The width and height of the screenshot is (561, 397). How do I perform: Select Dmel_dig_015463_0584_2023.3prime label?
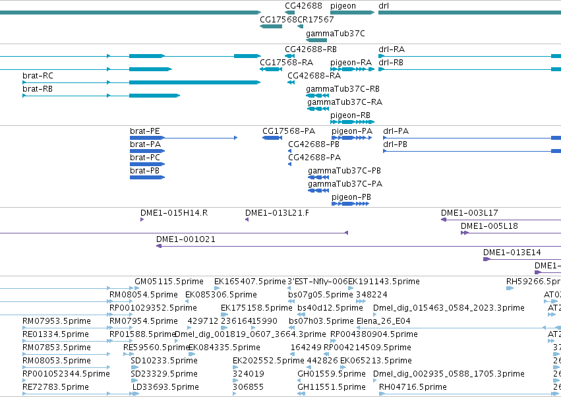pos(449,308)
